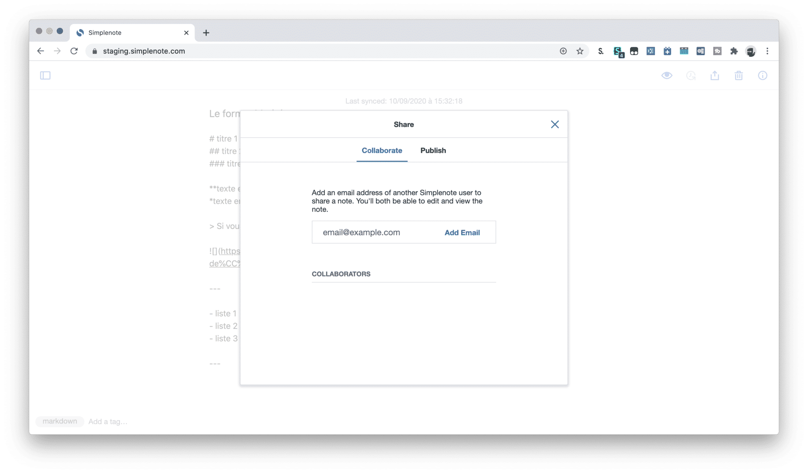Click the Add Email button
This screenshot has width=808, height=473.
coord(462,232)
